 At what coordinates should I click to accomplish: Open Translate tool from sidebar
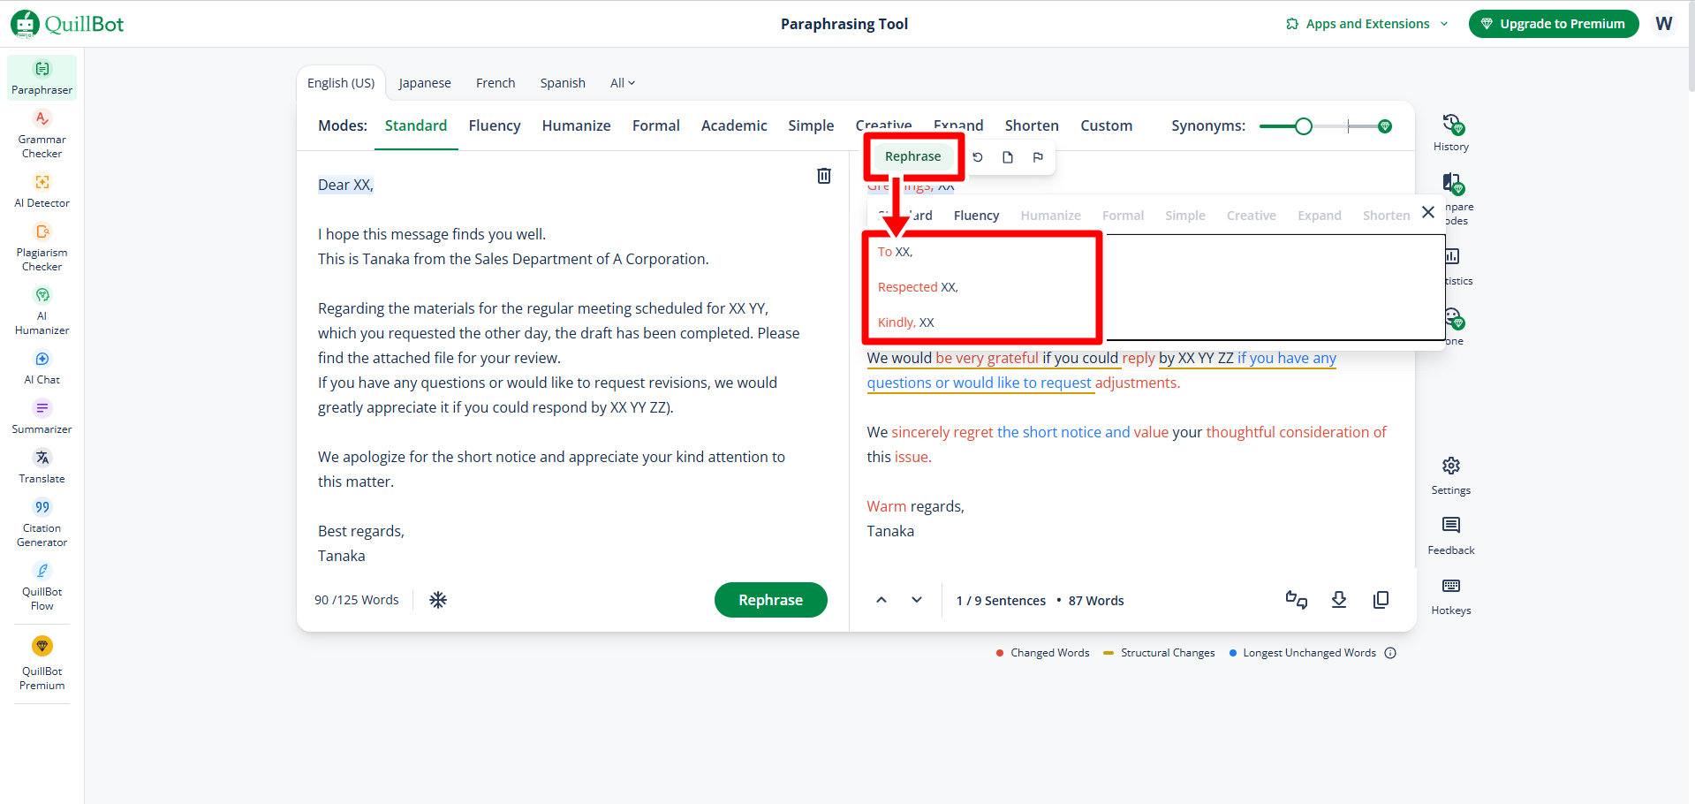coord(42,466)
